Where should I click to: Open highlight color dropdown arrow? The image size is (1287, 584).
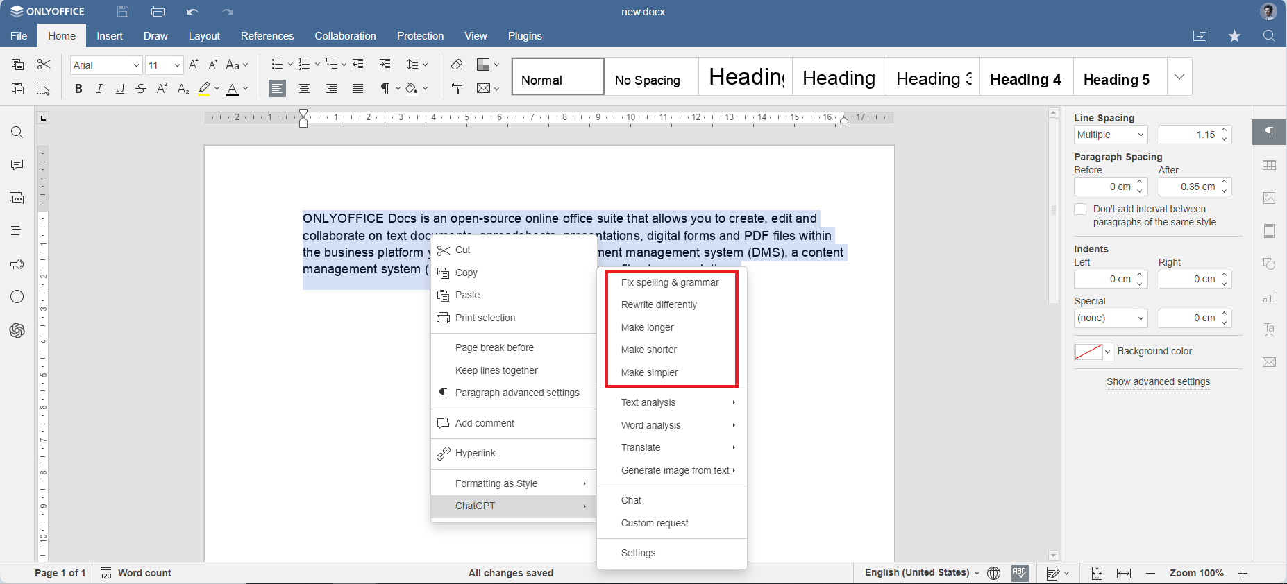click(217, 88)
